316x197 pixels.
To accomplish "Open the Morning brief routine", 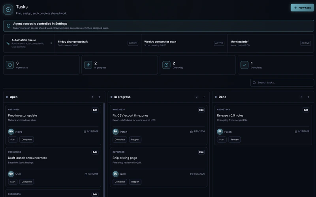I will [271, 43].
